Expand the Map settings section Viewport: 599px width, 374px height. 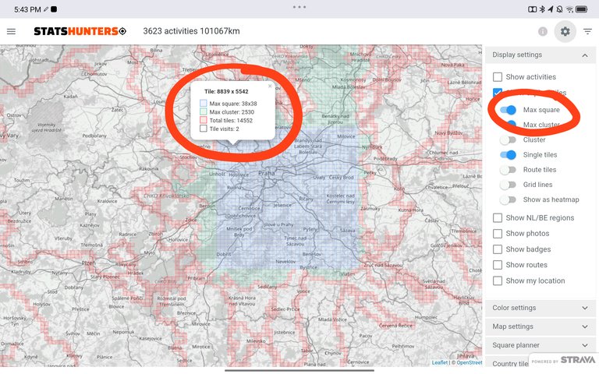[x=584, y=326]
